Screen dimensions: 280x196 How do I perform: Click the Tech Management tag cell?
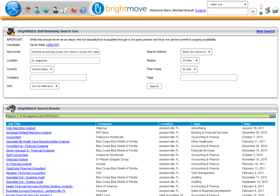pos(203,173)
